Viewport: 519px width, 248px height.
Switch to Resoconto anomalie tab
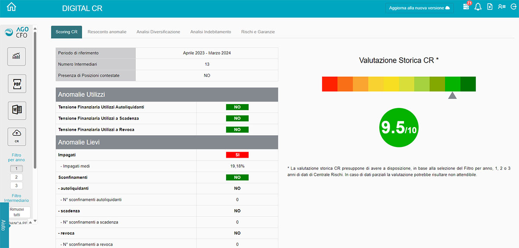[107, 32]
